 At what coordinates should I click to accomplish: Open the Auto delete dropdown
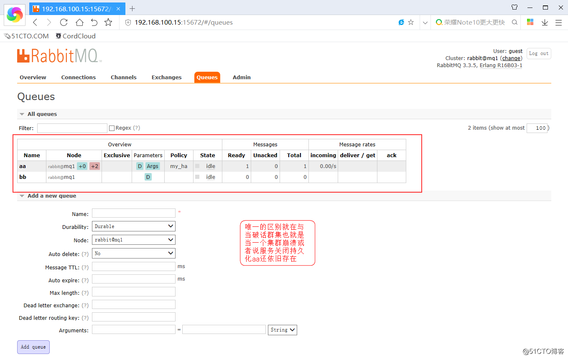(x=134, y=253)
